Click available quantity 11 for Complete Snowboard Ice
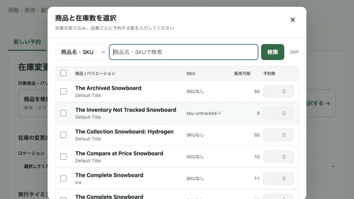 click(x=257, y=179)
